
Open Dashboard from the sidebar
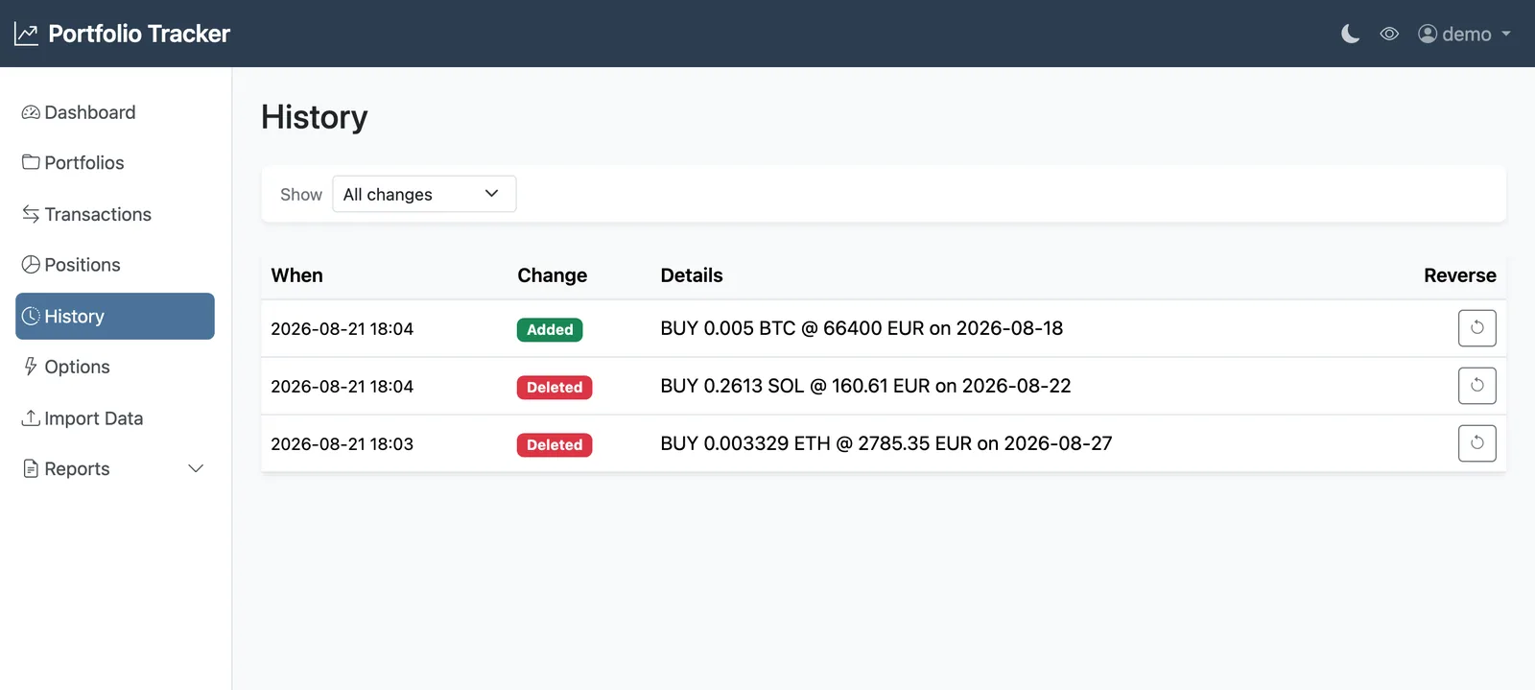[115, 112]
